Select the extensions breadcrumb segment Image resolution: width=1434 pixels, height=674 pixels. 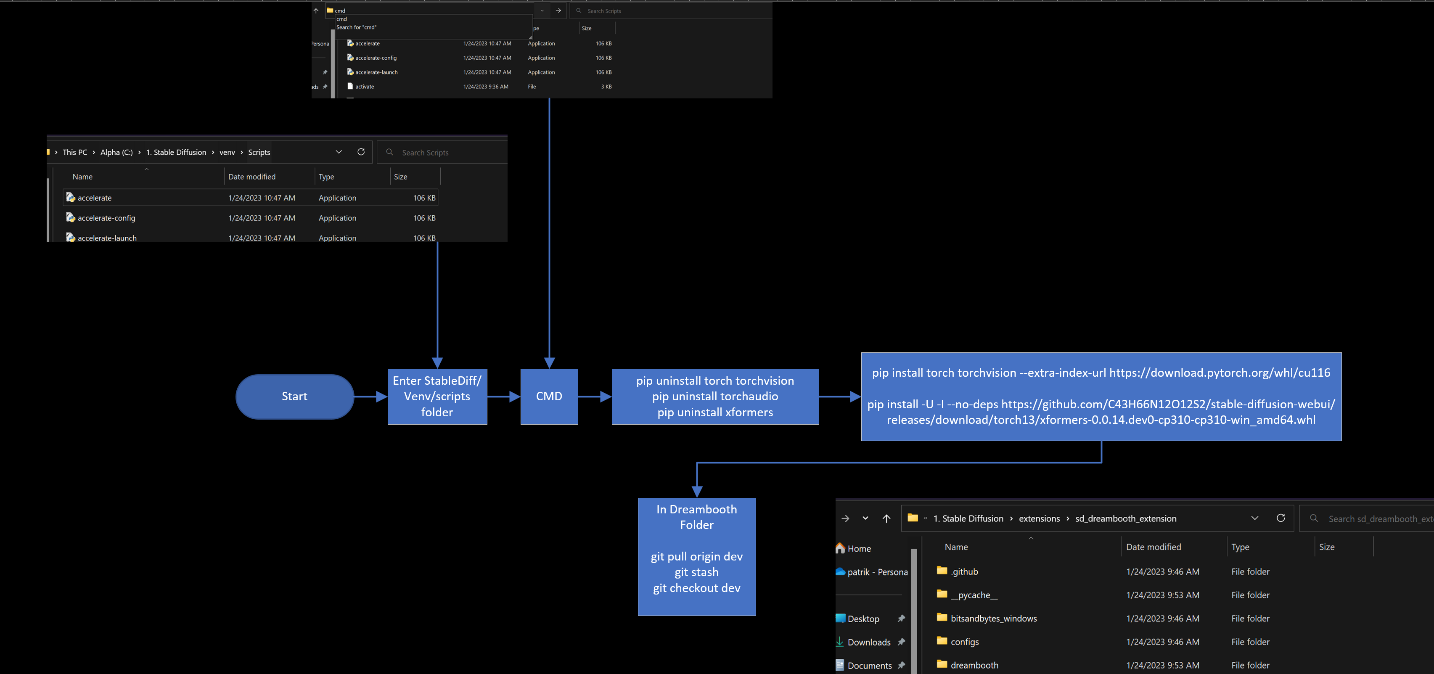(x=1039, y=519)
